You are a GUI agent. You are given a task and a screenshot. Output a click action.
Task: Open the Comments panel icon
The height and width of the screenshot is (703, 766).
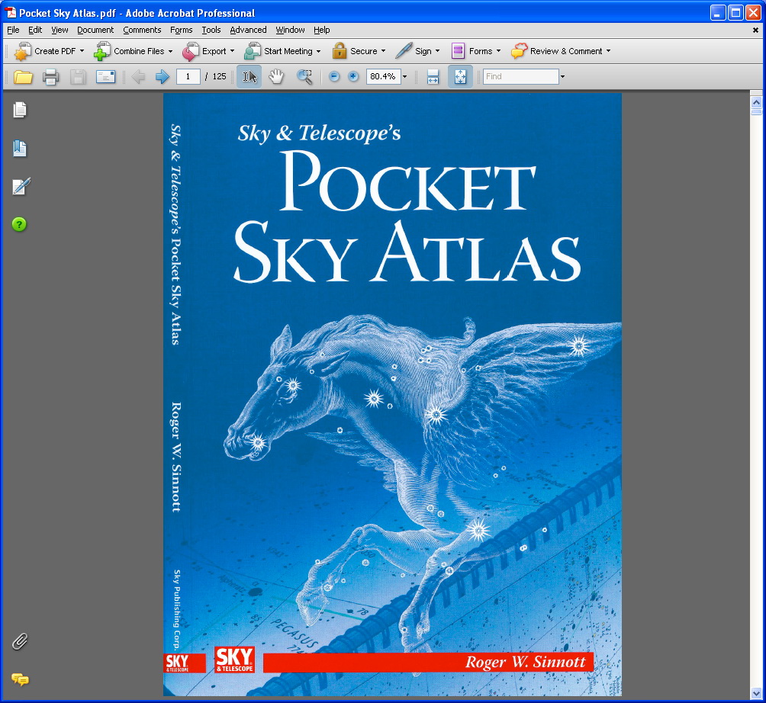pos(20,679)
